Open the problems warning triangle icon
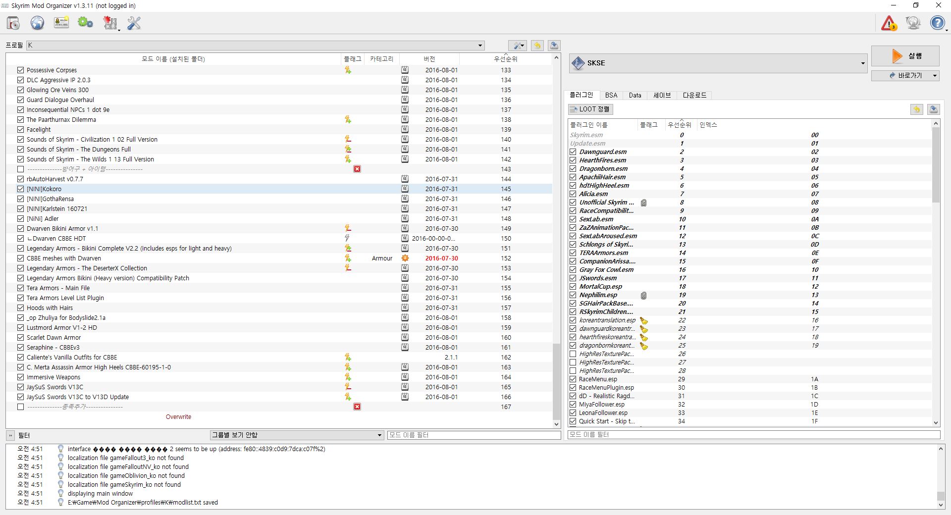The image size is (951, 515). [x=889, y=23]
